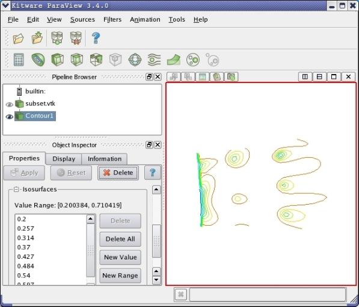Select the Clip filter icon

tap(57, 60)
